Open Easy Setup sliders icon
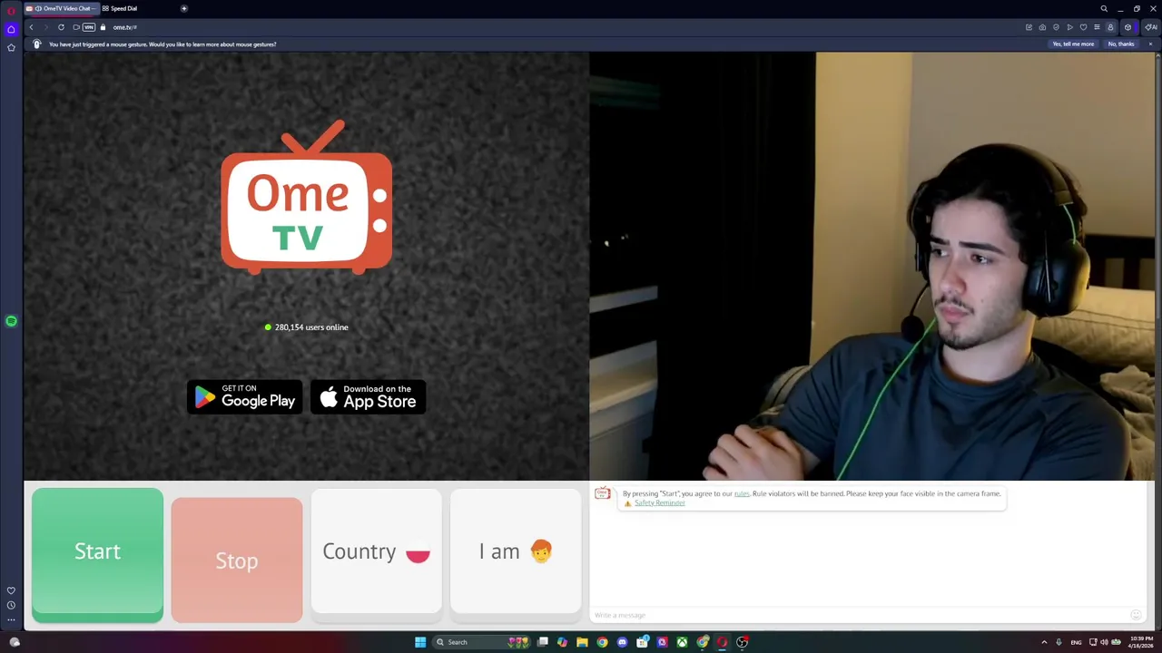1162x653 pixels. [1097, 27]
